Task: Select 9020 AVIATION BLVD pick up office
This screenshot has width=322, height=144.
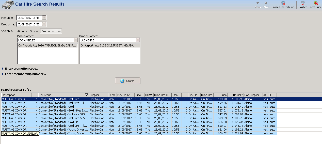Action: coord(47,46)
